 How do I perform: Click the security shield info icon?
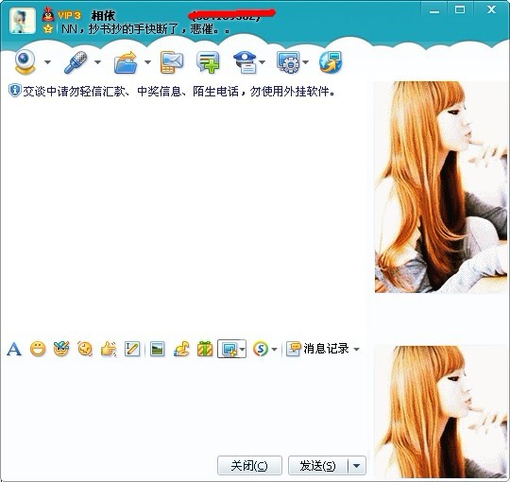point(14,91)
